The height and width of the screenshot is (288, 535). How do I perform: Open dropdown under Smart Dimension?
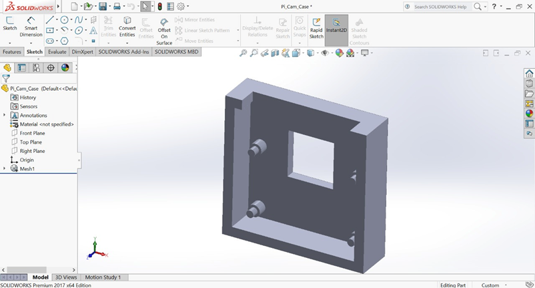(x=31, y=43)
